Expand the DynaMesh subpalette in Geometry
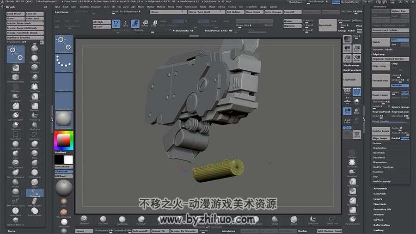Image resolution: width=416 pixels, height=234 pixels. (379, 158)
